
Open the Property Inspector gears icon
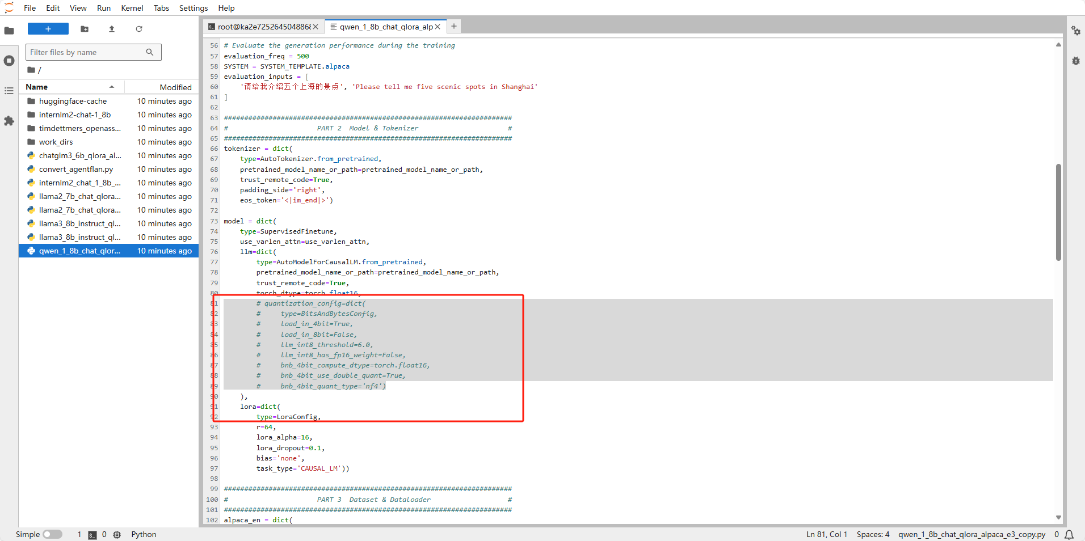pos(1075,31)
